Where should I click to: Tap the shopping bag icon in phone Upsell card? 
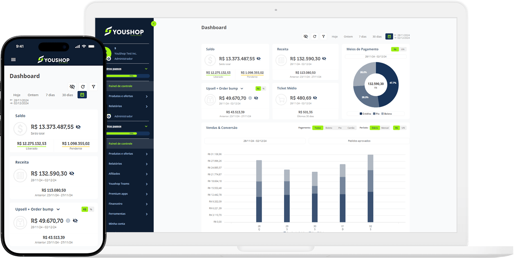[x=20, y=223]
